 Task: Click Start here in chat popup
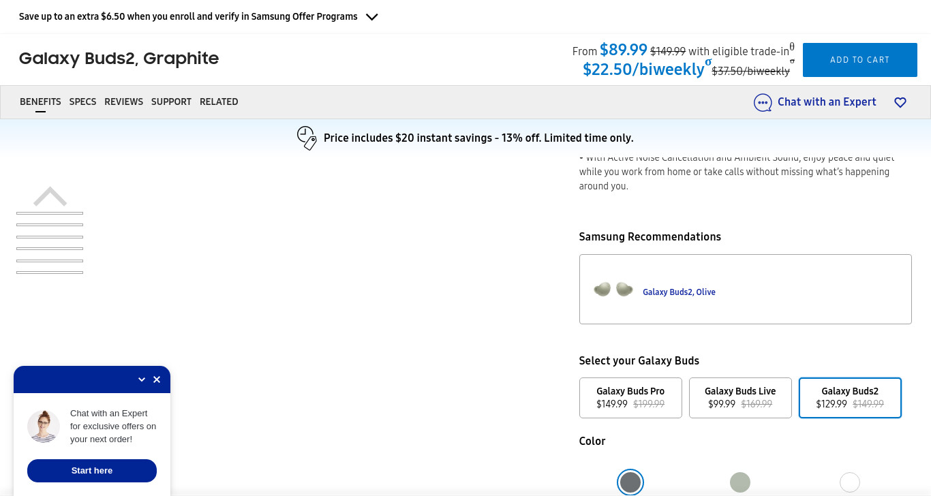(92, 471)
